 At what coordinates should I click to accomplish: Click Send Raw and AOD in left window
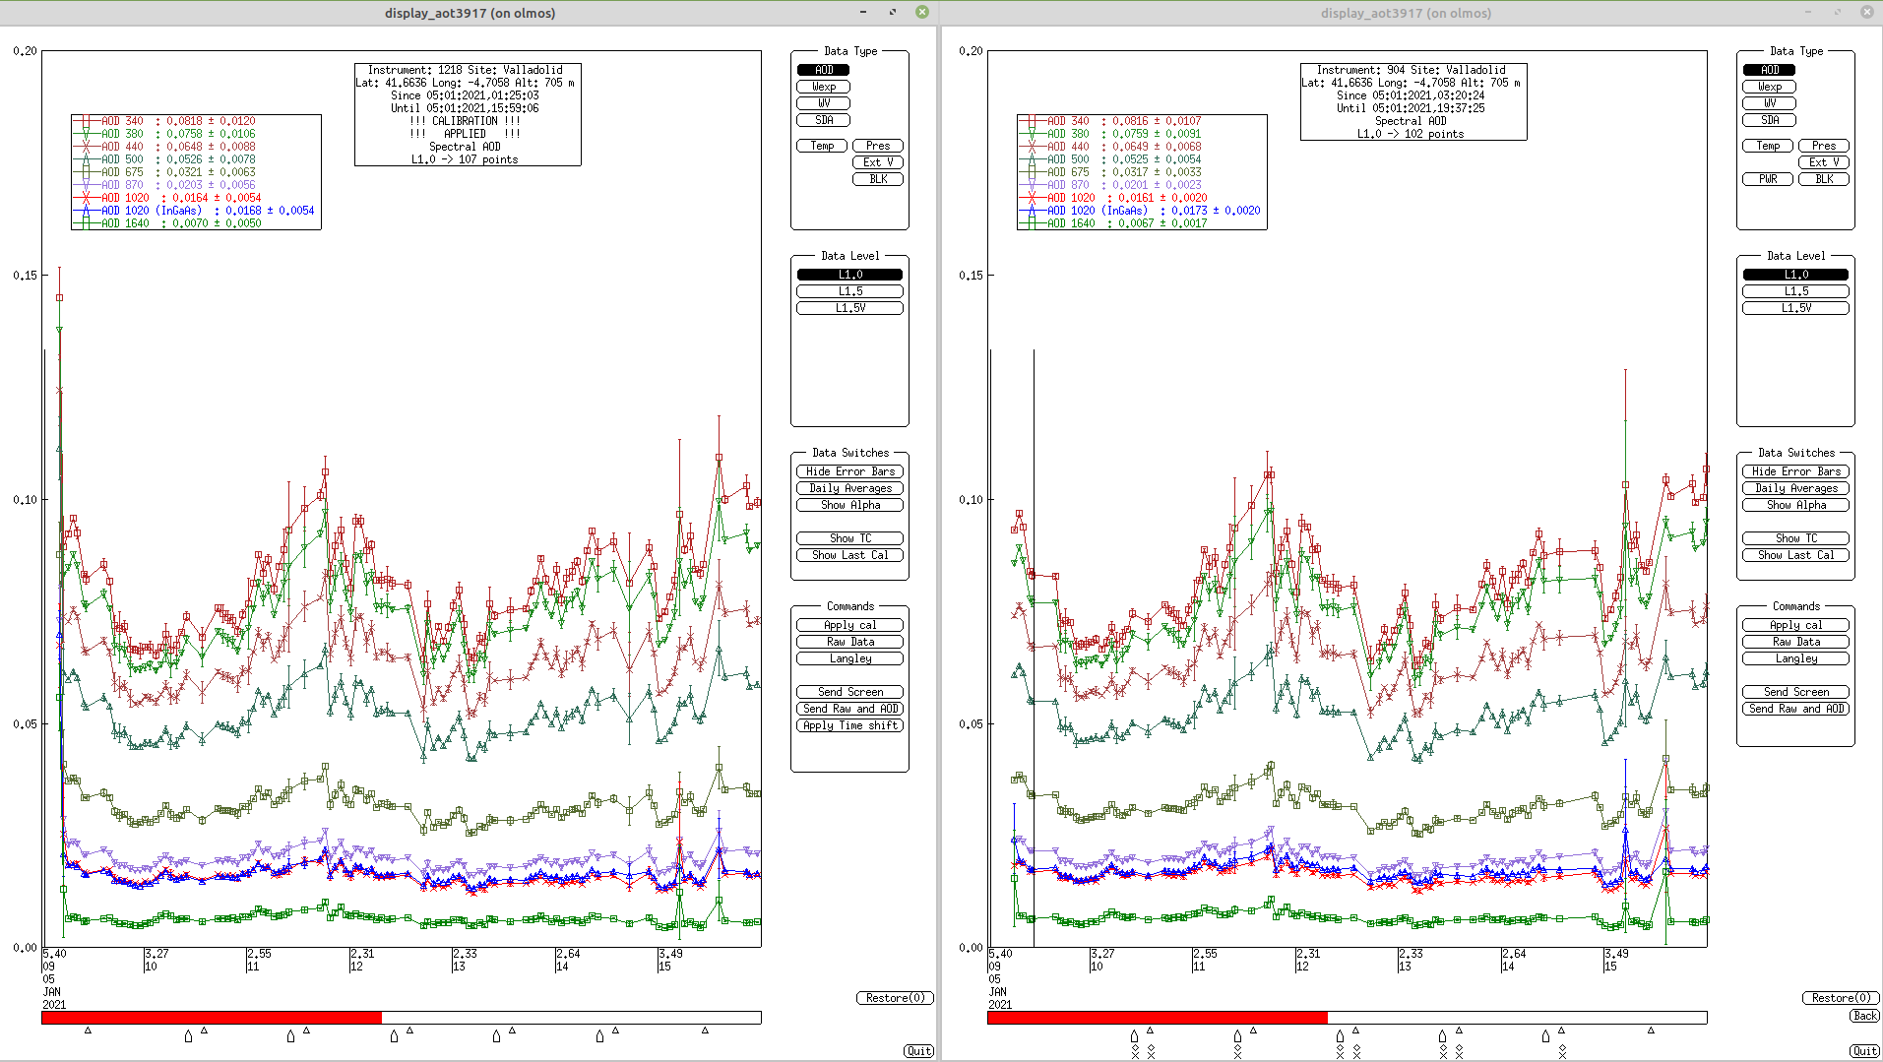(849, 709)
